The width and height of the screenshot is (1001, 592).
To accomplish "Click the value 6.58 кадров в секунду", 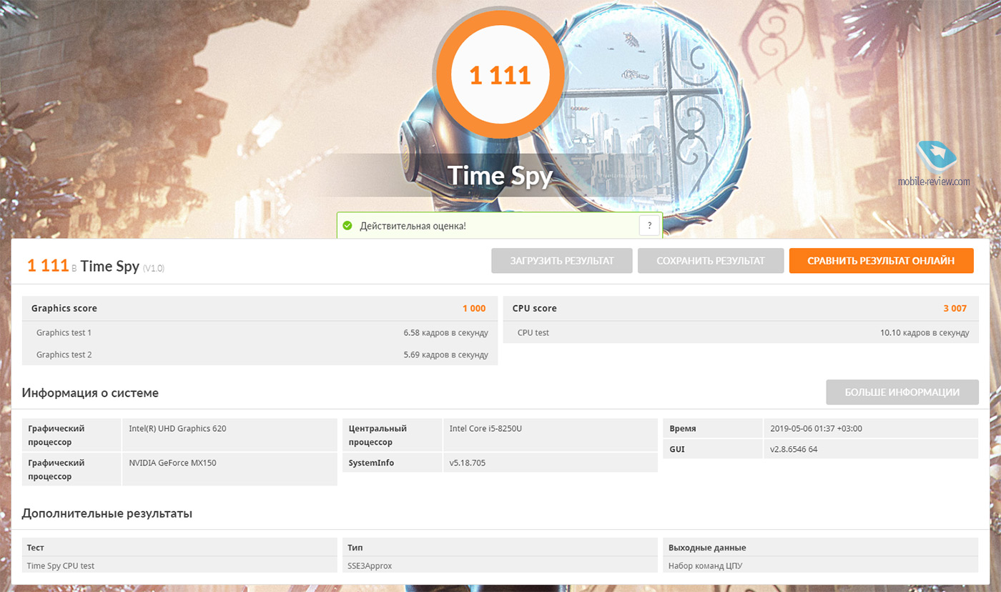I will [445, 332].
